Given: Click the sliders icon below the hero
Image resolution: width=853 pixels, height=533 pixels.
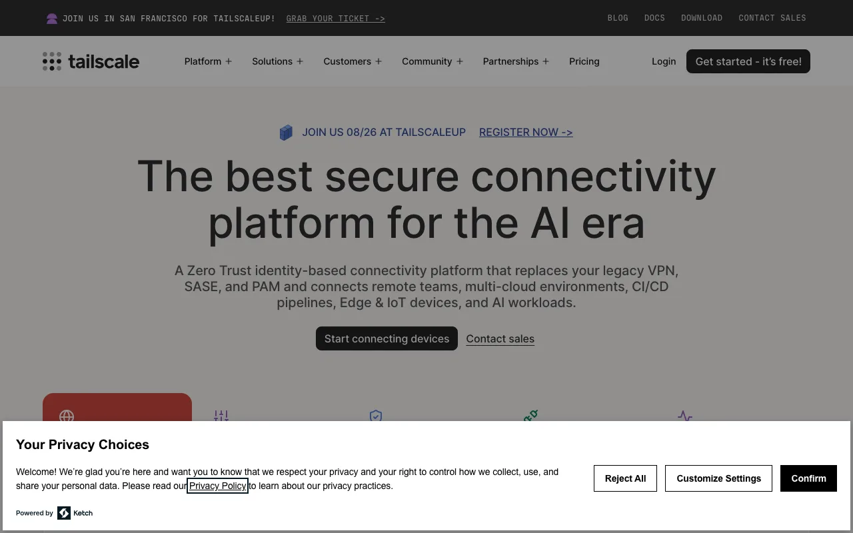Looking at the screenshot, I should click(x=221, y=416).
